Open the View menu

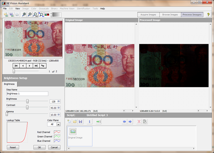[18, 8]
